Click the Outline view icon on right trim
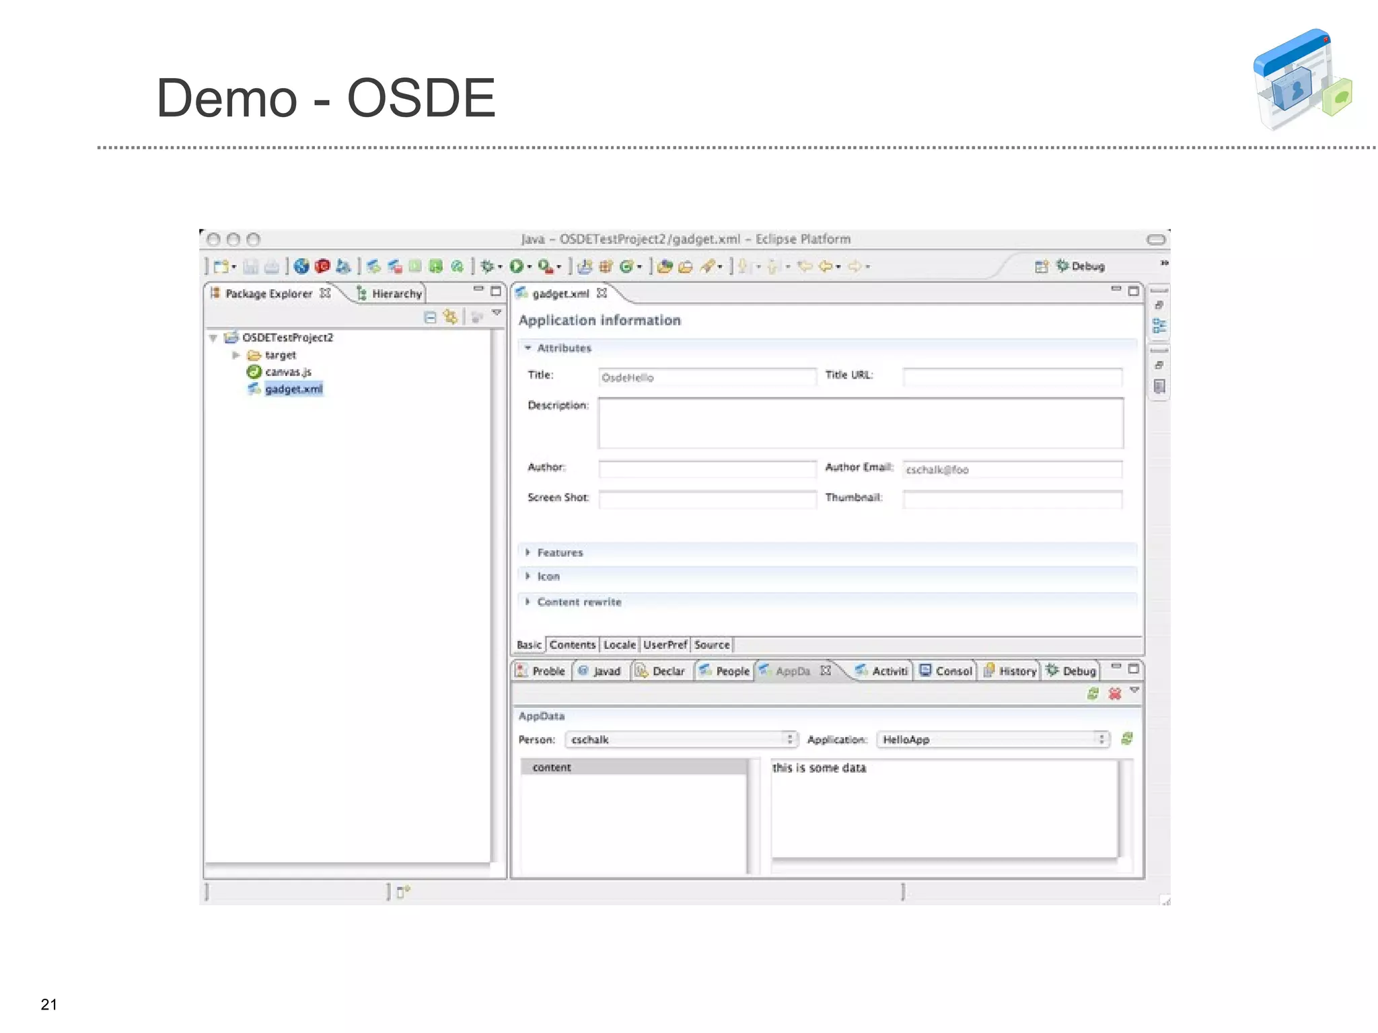This screenshot has width=1378, height=1033. point(1159,327)
